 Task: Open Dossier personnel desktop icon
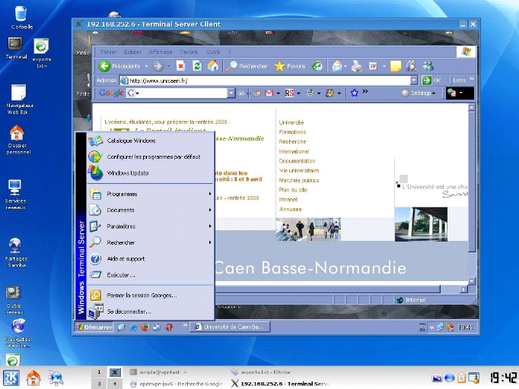click(x=17, y=134)
